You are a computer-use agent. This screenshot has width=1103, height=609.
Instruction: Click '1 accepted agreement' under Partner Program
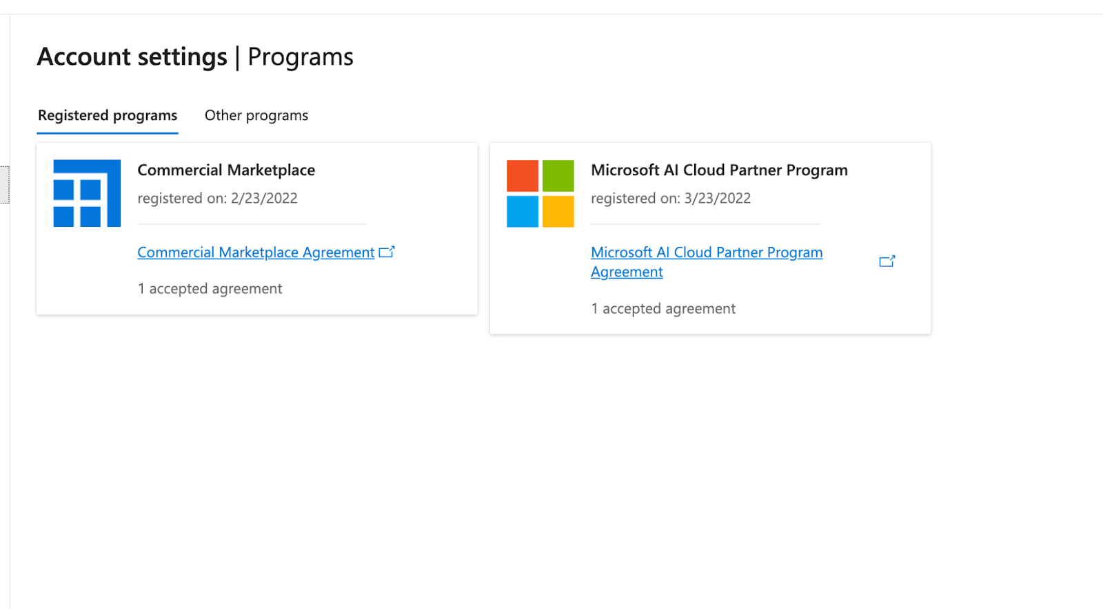(x=663, y=309)
